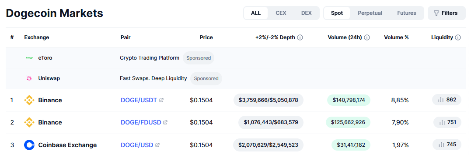Viewport: 471px width, 158px height.
Task: Switch to the CEX tab
Action: coord(281,13)
